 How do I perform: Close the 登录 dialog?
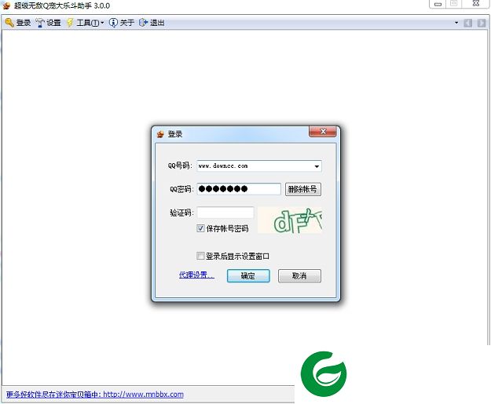pyautogui.click(x=323, y=131)
